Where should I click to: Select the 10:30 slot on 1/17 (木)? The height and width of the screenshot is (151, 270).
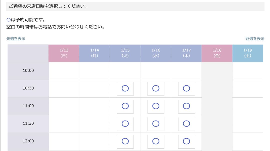[186, 88]
